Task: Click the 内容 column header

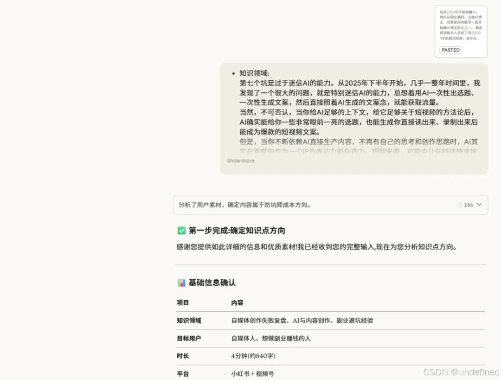Action: [x=237, y=303]
